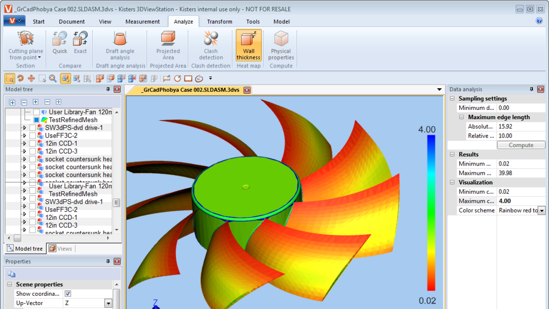Edit the Maximum c... value 4.00

(x=521, y=201)
